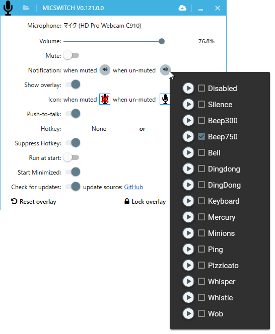Preview the Beep750 sound
The image size is (275, 334).
[188, 136]
